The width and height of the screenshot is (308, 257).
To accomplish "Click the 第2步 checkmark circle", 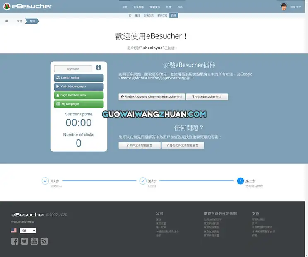I will [143, 181].
